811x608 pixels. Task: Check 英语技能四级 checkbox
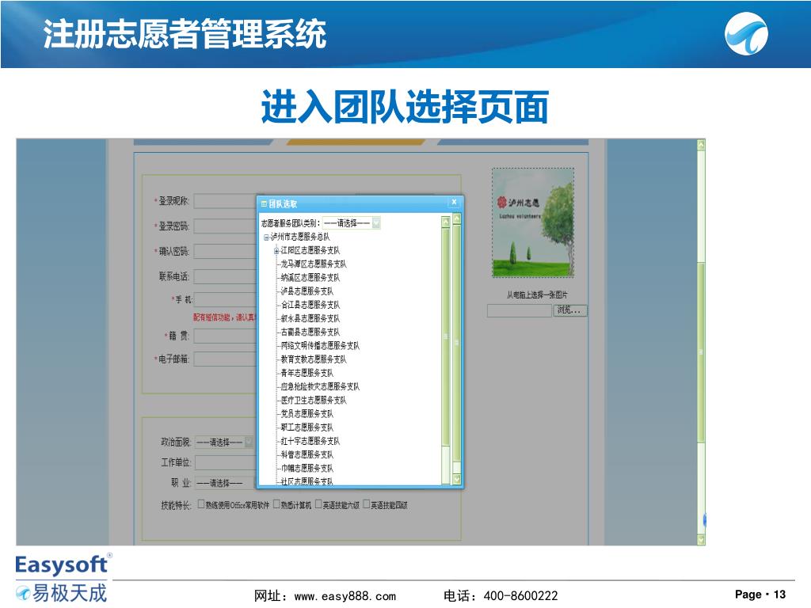click(367, 504)
